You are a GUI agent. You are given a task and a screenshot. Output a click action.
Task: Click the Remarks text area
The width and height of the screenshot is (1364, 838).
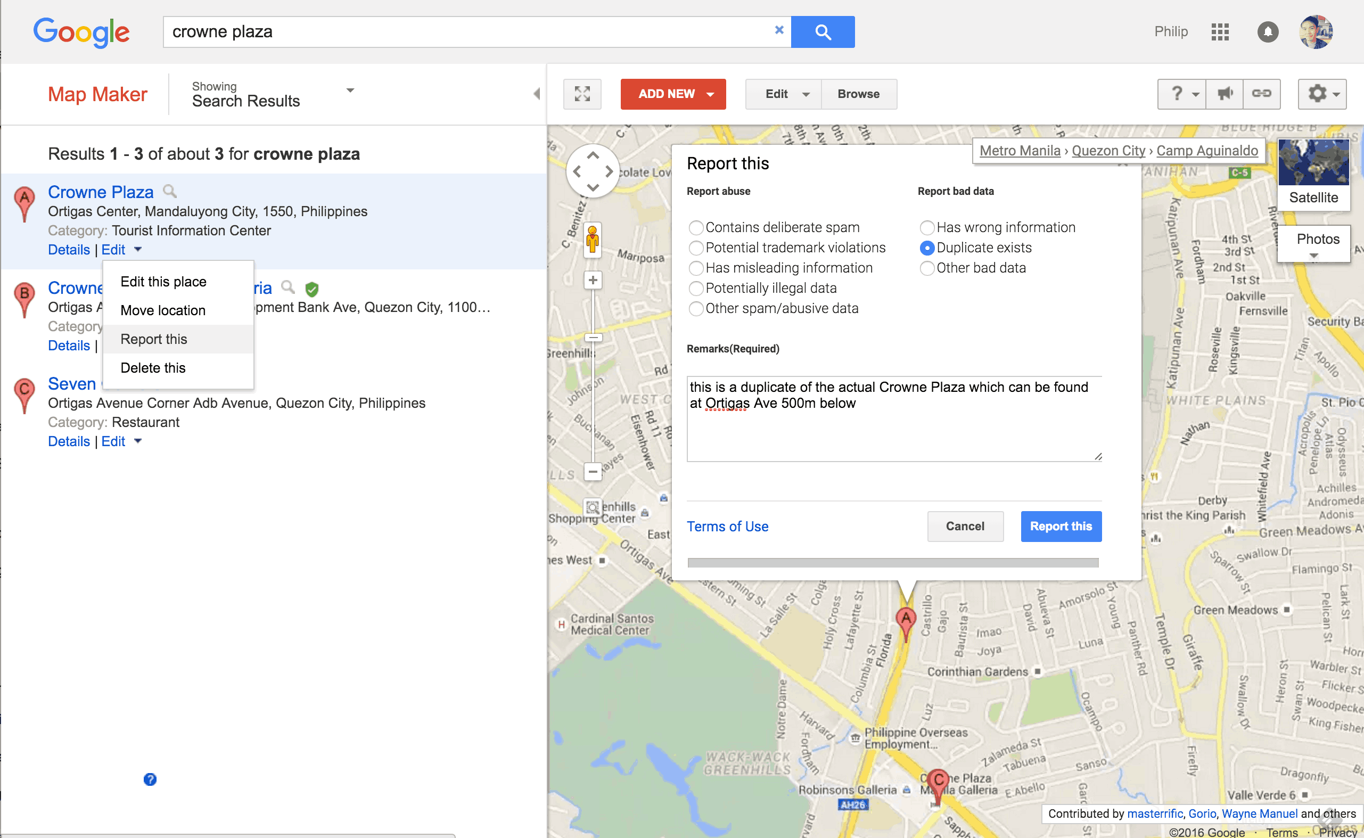pos(894,418)
